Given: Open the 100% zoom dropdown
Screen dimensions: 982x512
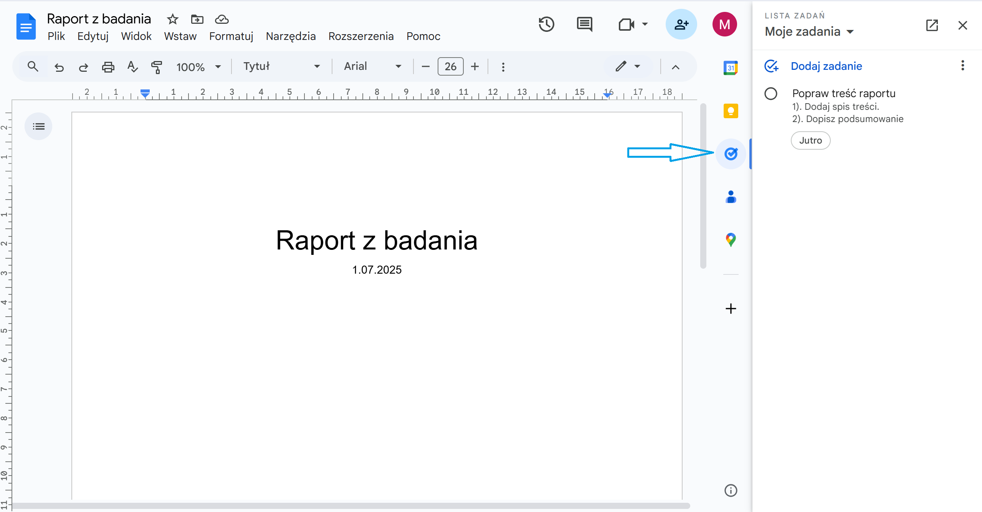Looking at the screenshot, I should click(198, 67).
